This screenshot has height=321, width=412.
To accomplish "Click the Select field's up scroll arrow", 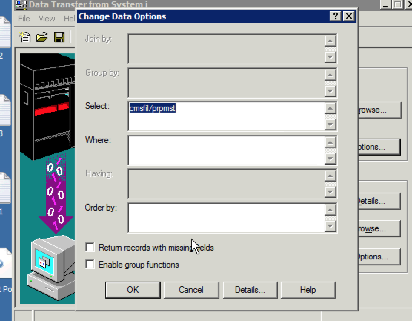I will tap(330, 107).
